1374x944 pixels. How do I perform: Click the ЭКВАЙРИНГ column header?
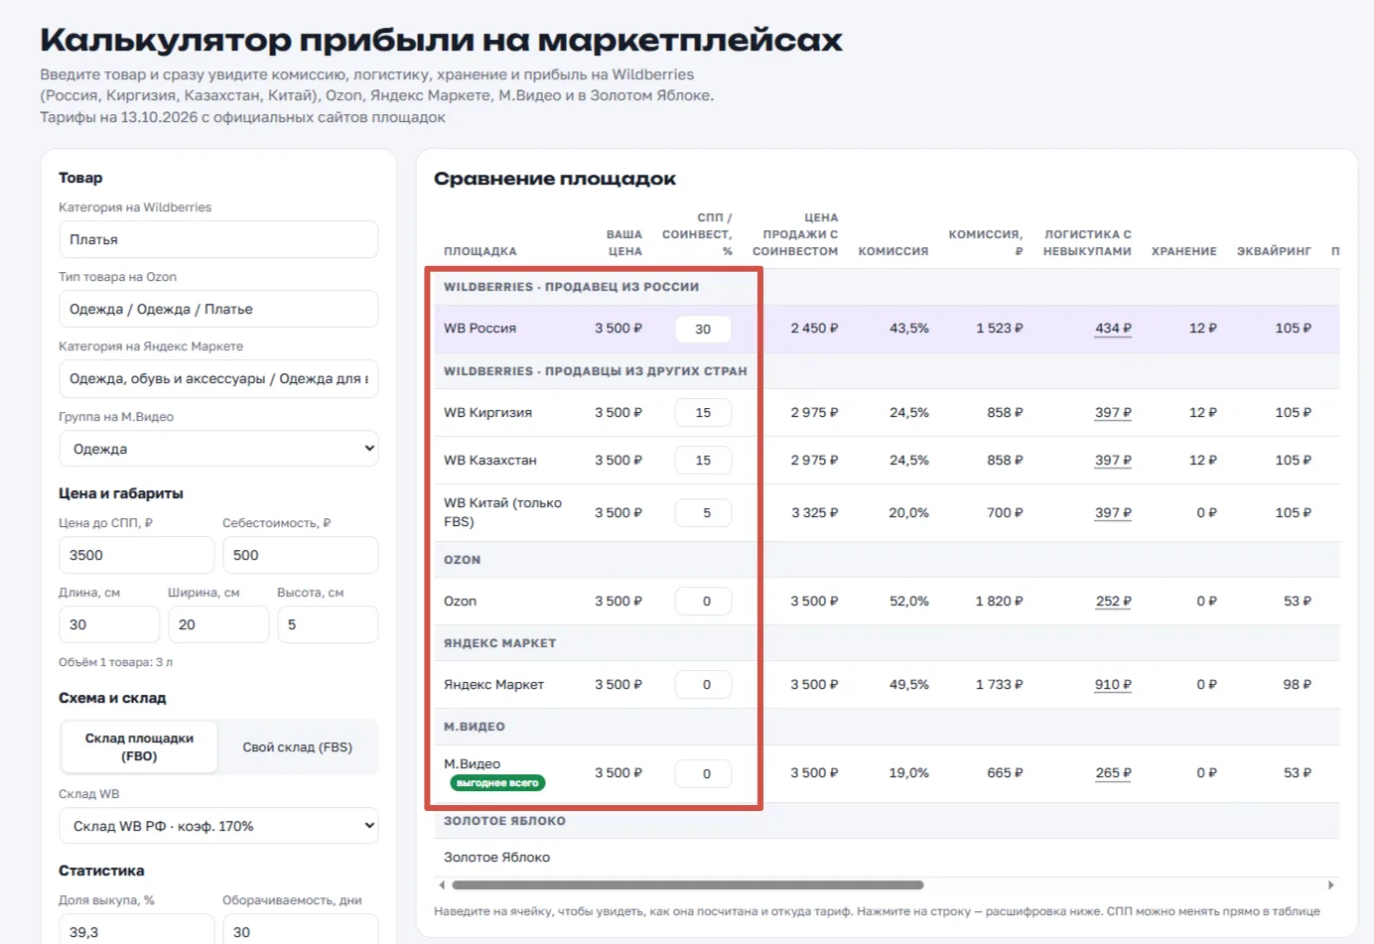point(1274,251)
